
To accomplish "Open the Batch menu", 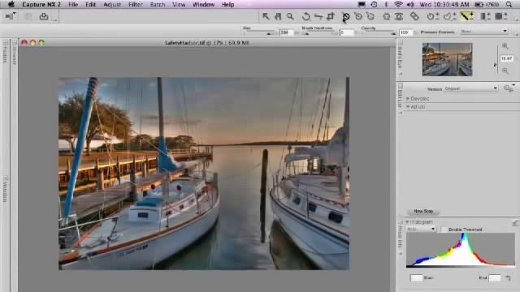I will tap(157, 4).
